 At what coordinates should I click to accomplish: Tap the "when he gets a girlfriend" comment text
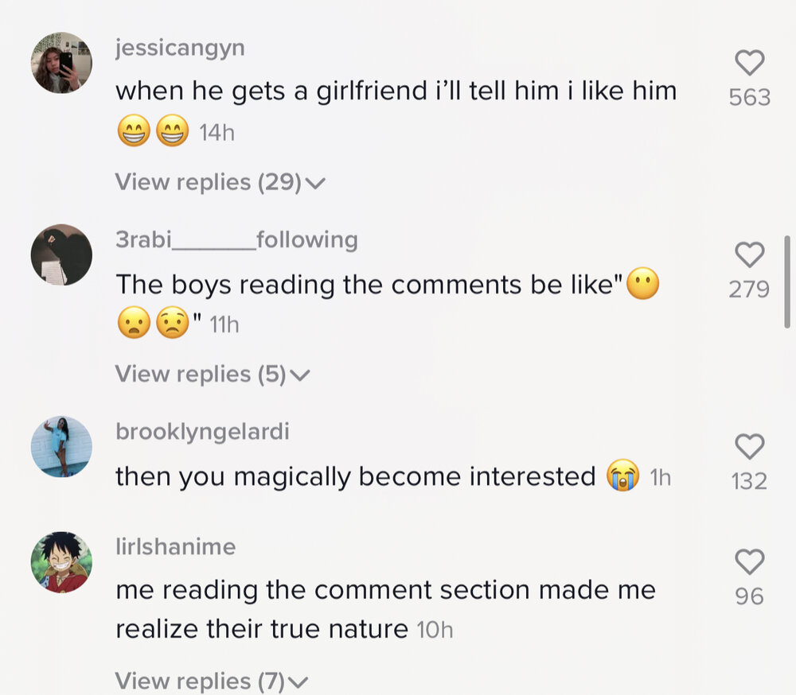(x=396, y=91)
